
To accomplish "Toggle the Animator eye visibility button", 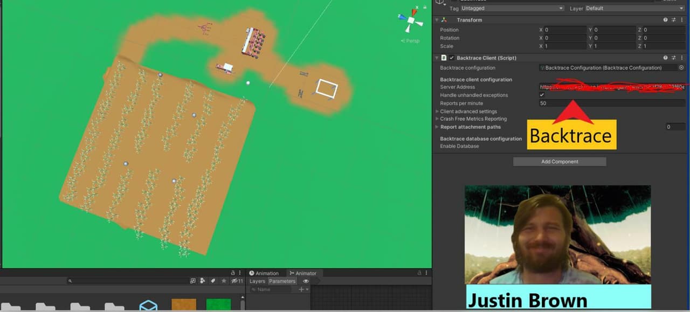I will pos(306,281).
